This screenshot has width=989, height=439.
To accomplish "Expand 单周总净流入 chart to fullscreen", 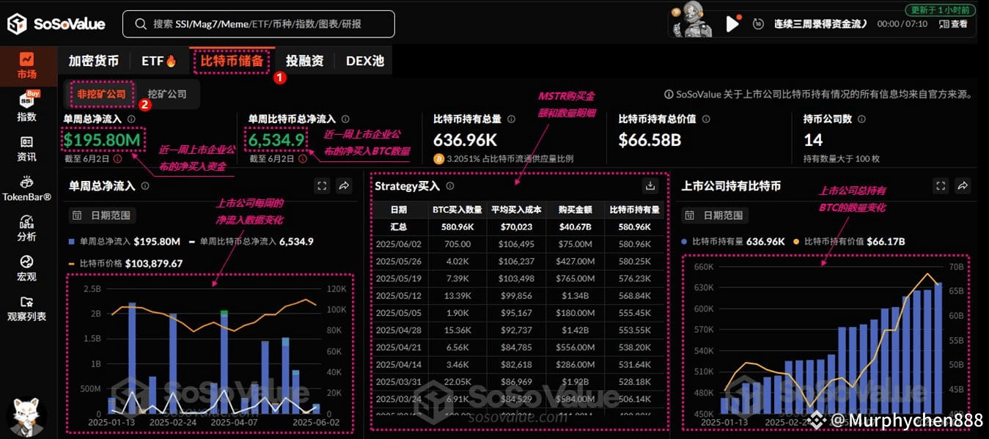I will [322, 186].
